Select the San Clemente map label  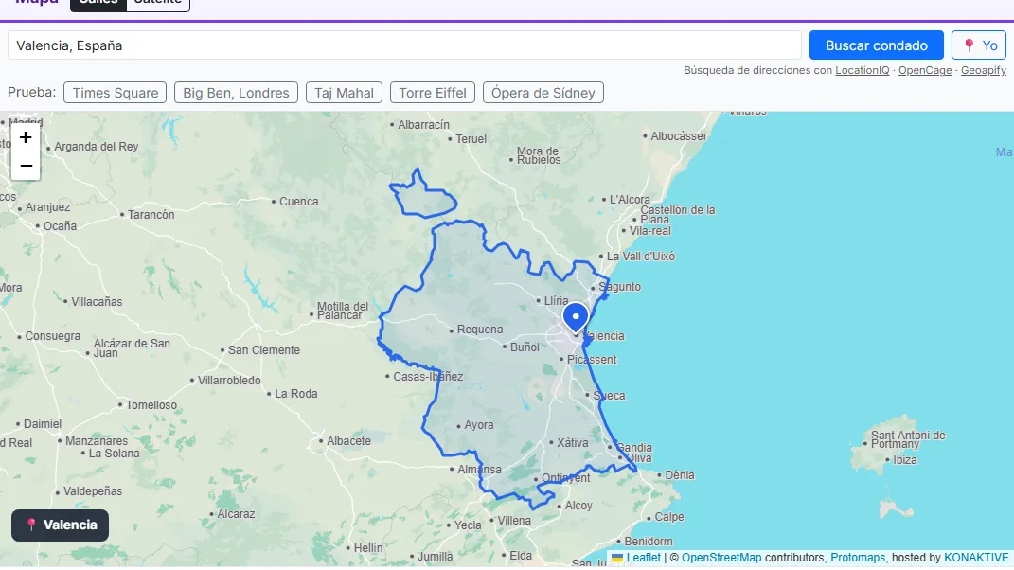[x=264, y=350]
